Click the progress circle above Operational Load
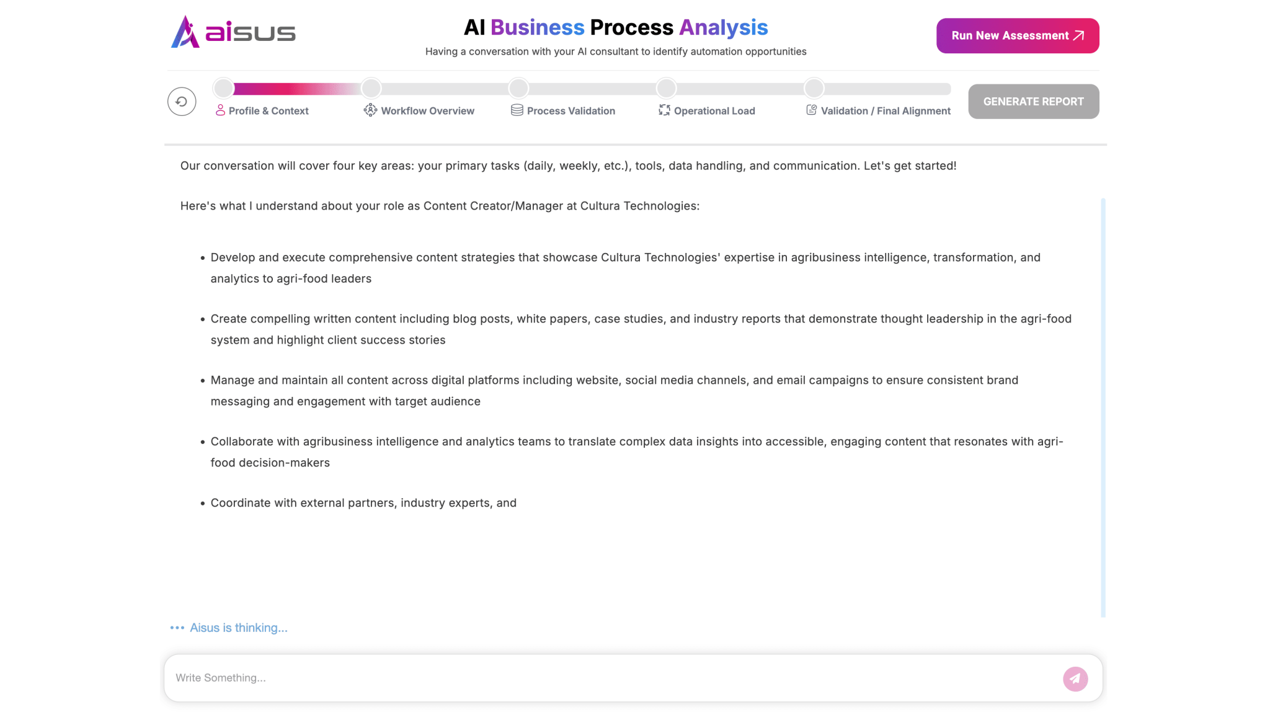The width and height of the screenshot is (1270, 725). point(666,89)
